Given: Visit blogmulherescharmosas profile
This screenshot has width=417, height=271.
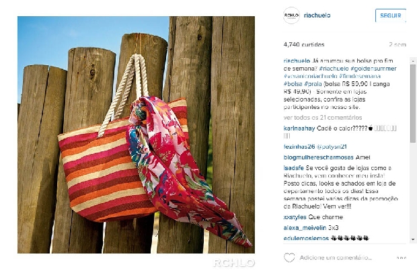Looking at the screenshot, I should 319,157.
